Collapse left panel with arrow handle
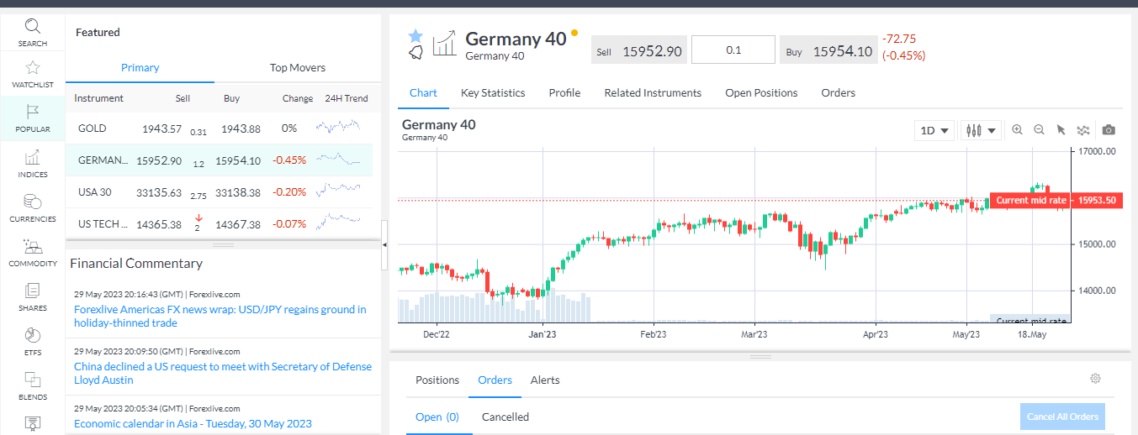Image resolution: width=1138 pixels, height=435 pixels. [384, 244]
